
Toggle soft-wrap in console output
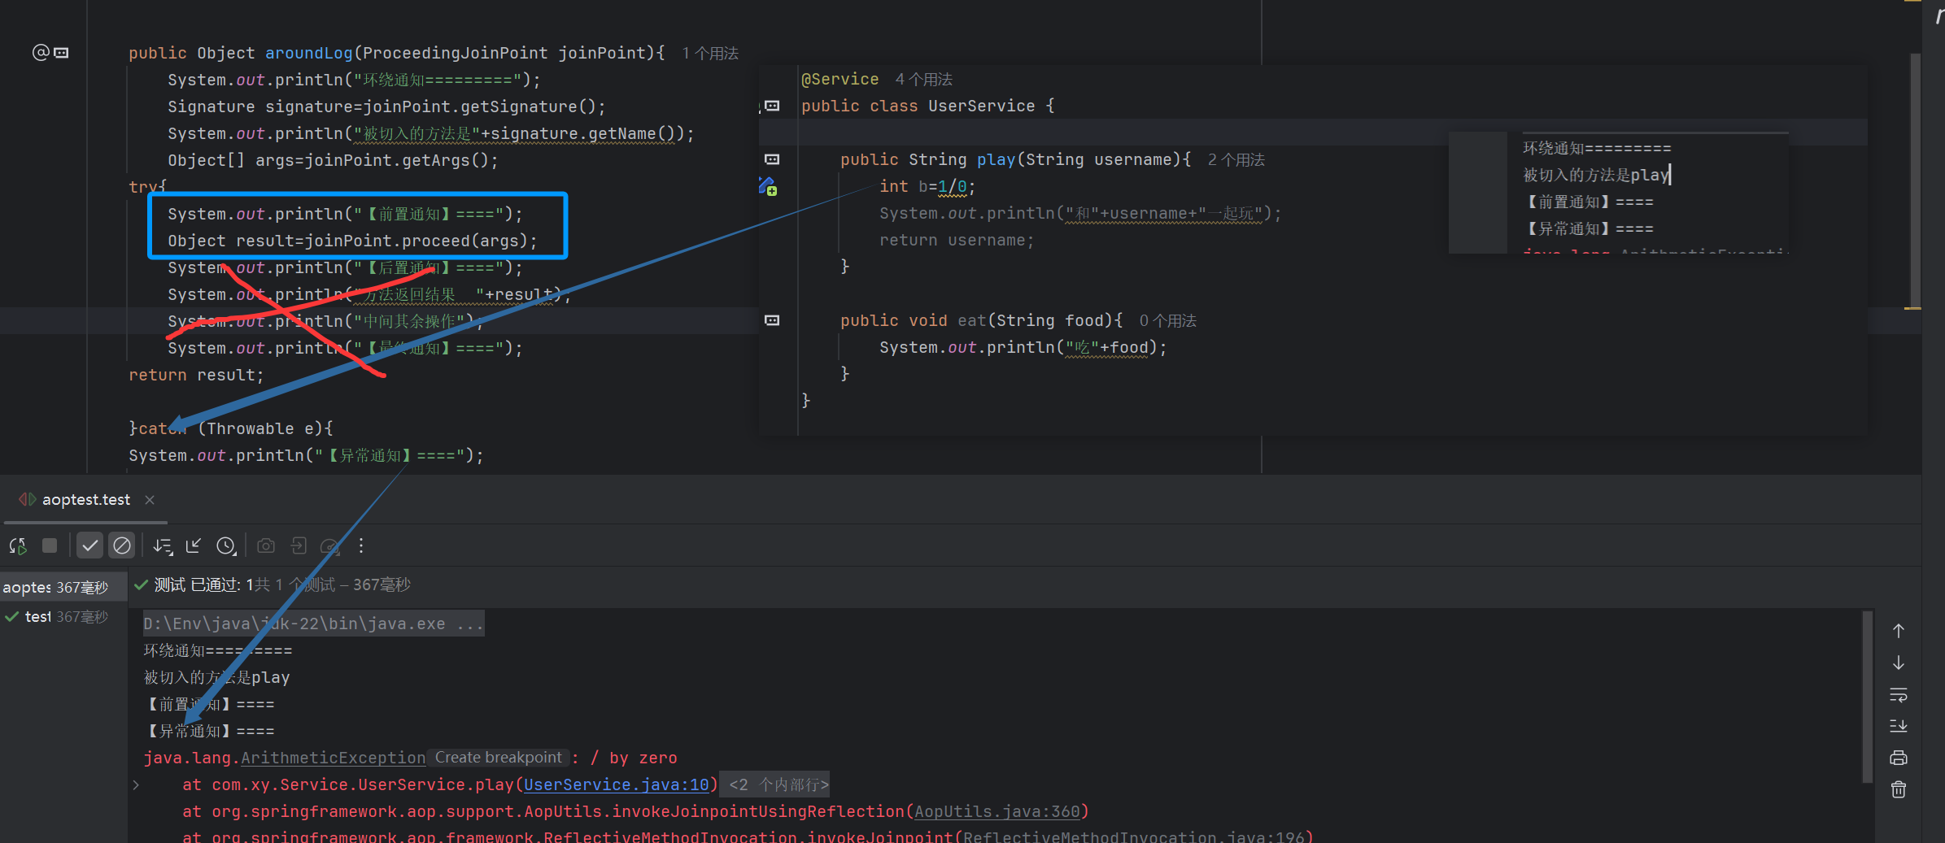[1899, 695]
